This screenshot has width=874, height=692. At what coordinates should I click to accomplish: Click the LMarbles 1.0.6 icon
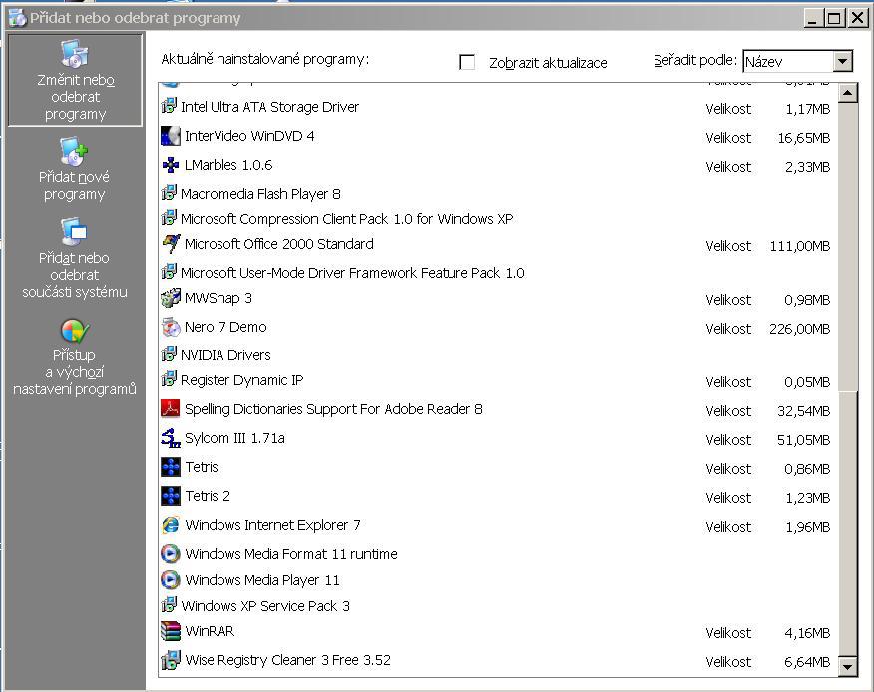coord(170,165)
